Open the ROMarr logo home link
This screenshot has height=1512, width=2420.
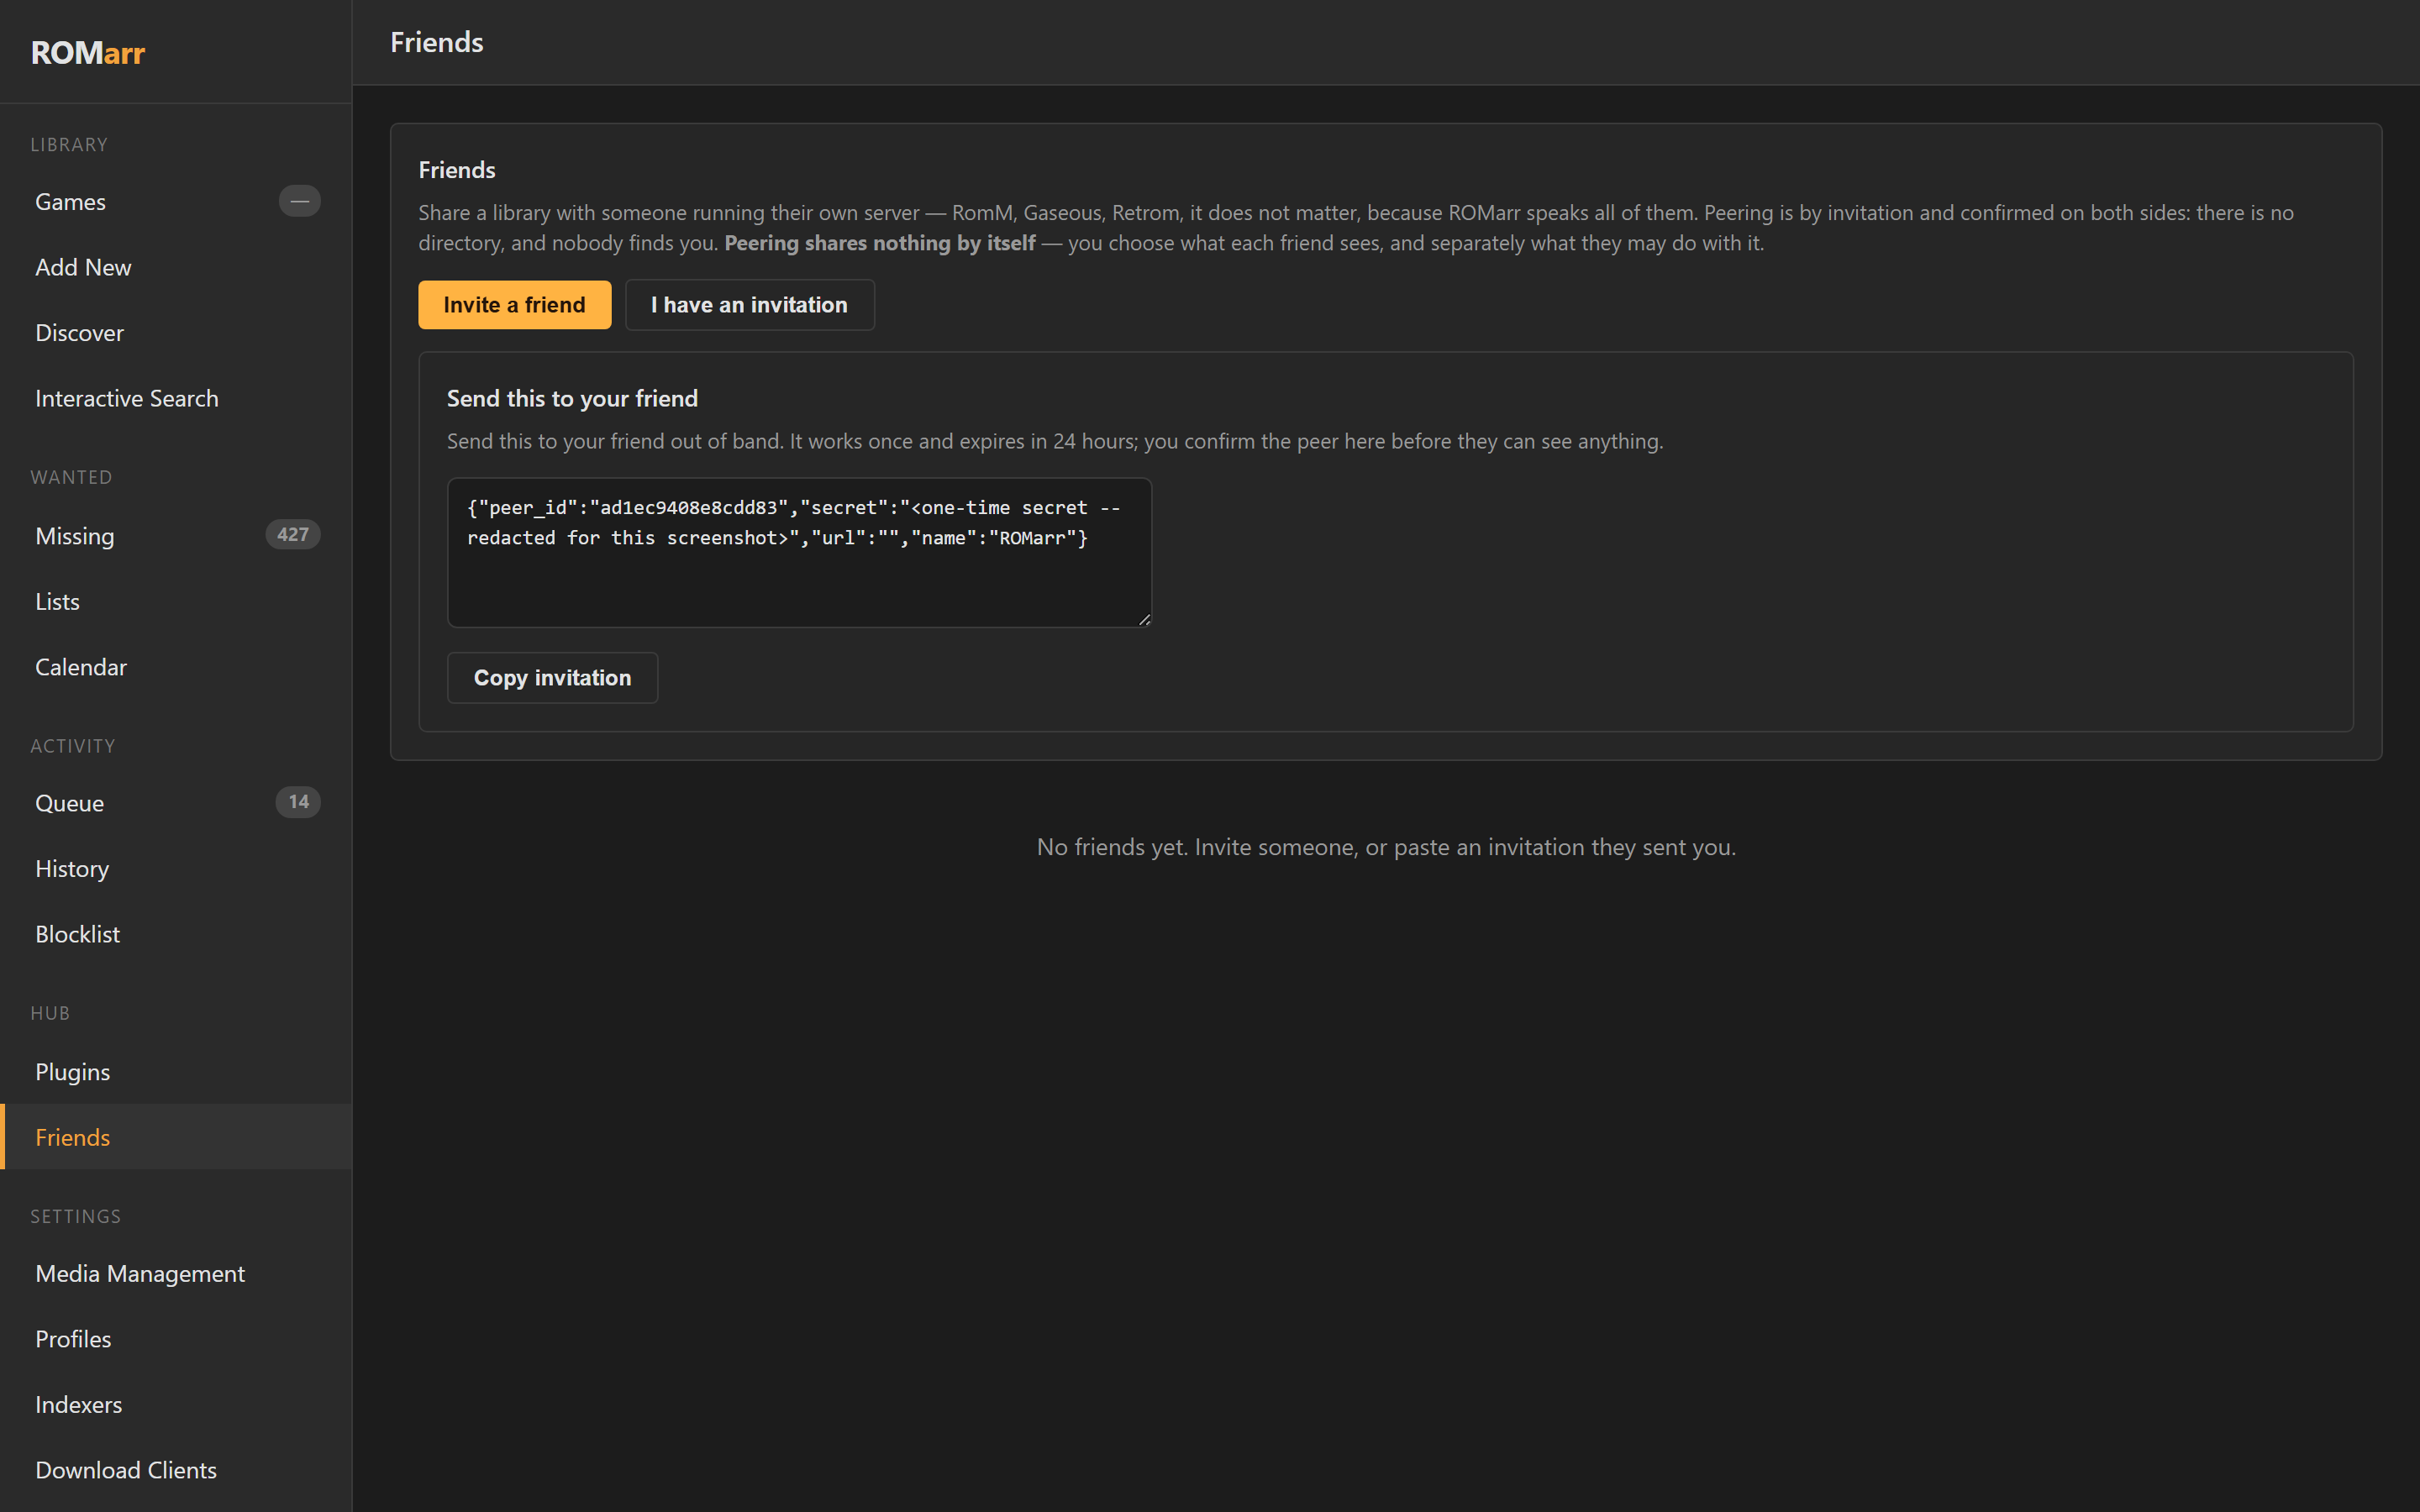point(88,52)
